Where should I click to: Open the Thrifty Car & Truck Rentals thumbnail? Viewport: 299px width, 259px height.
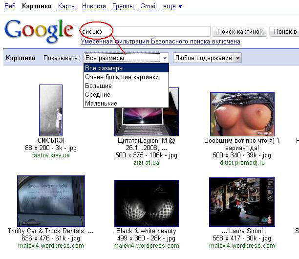pyautogui.click(x=51, y=201)
